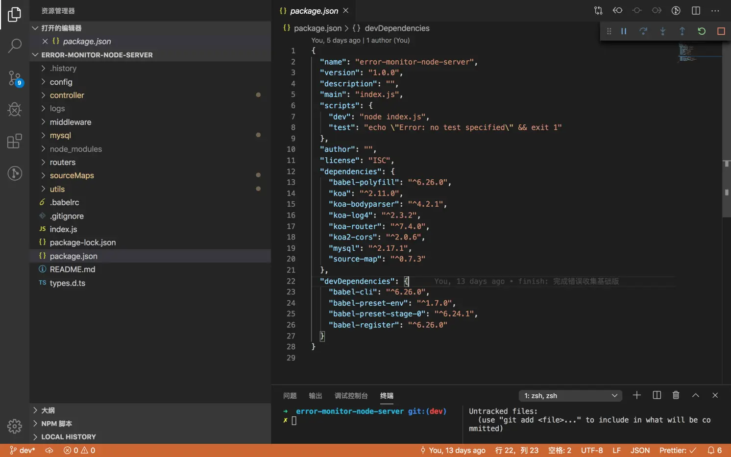Maximize the terminal panel with the up chevron
The image size is (731, 457).
click(695, 395)
